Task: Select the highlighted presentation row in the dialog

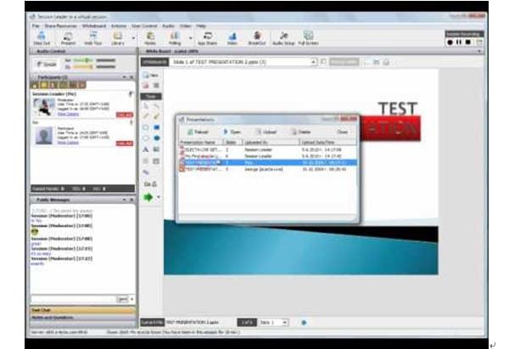Action: coord(268,162)
